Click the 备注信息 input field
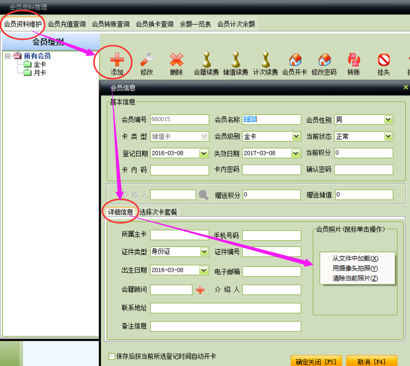This screenshot has width=410, height=366. coord(226,326)
